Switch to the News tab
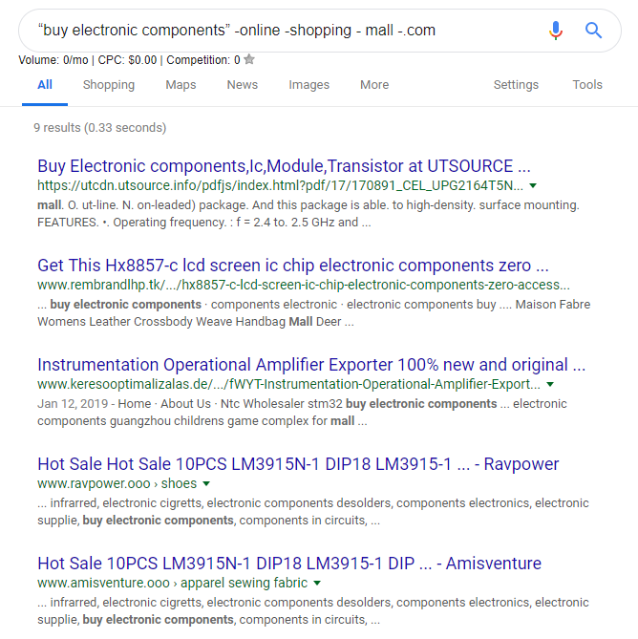 [243, 85]
